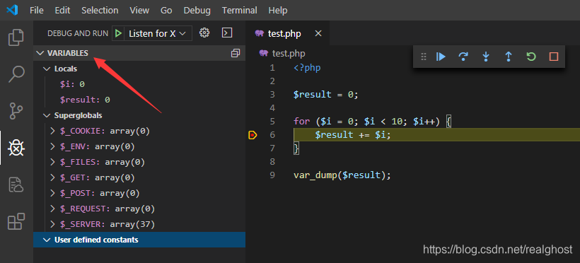
Task: Open the Search view in activity bar
Action: point(16,74)
